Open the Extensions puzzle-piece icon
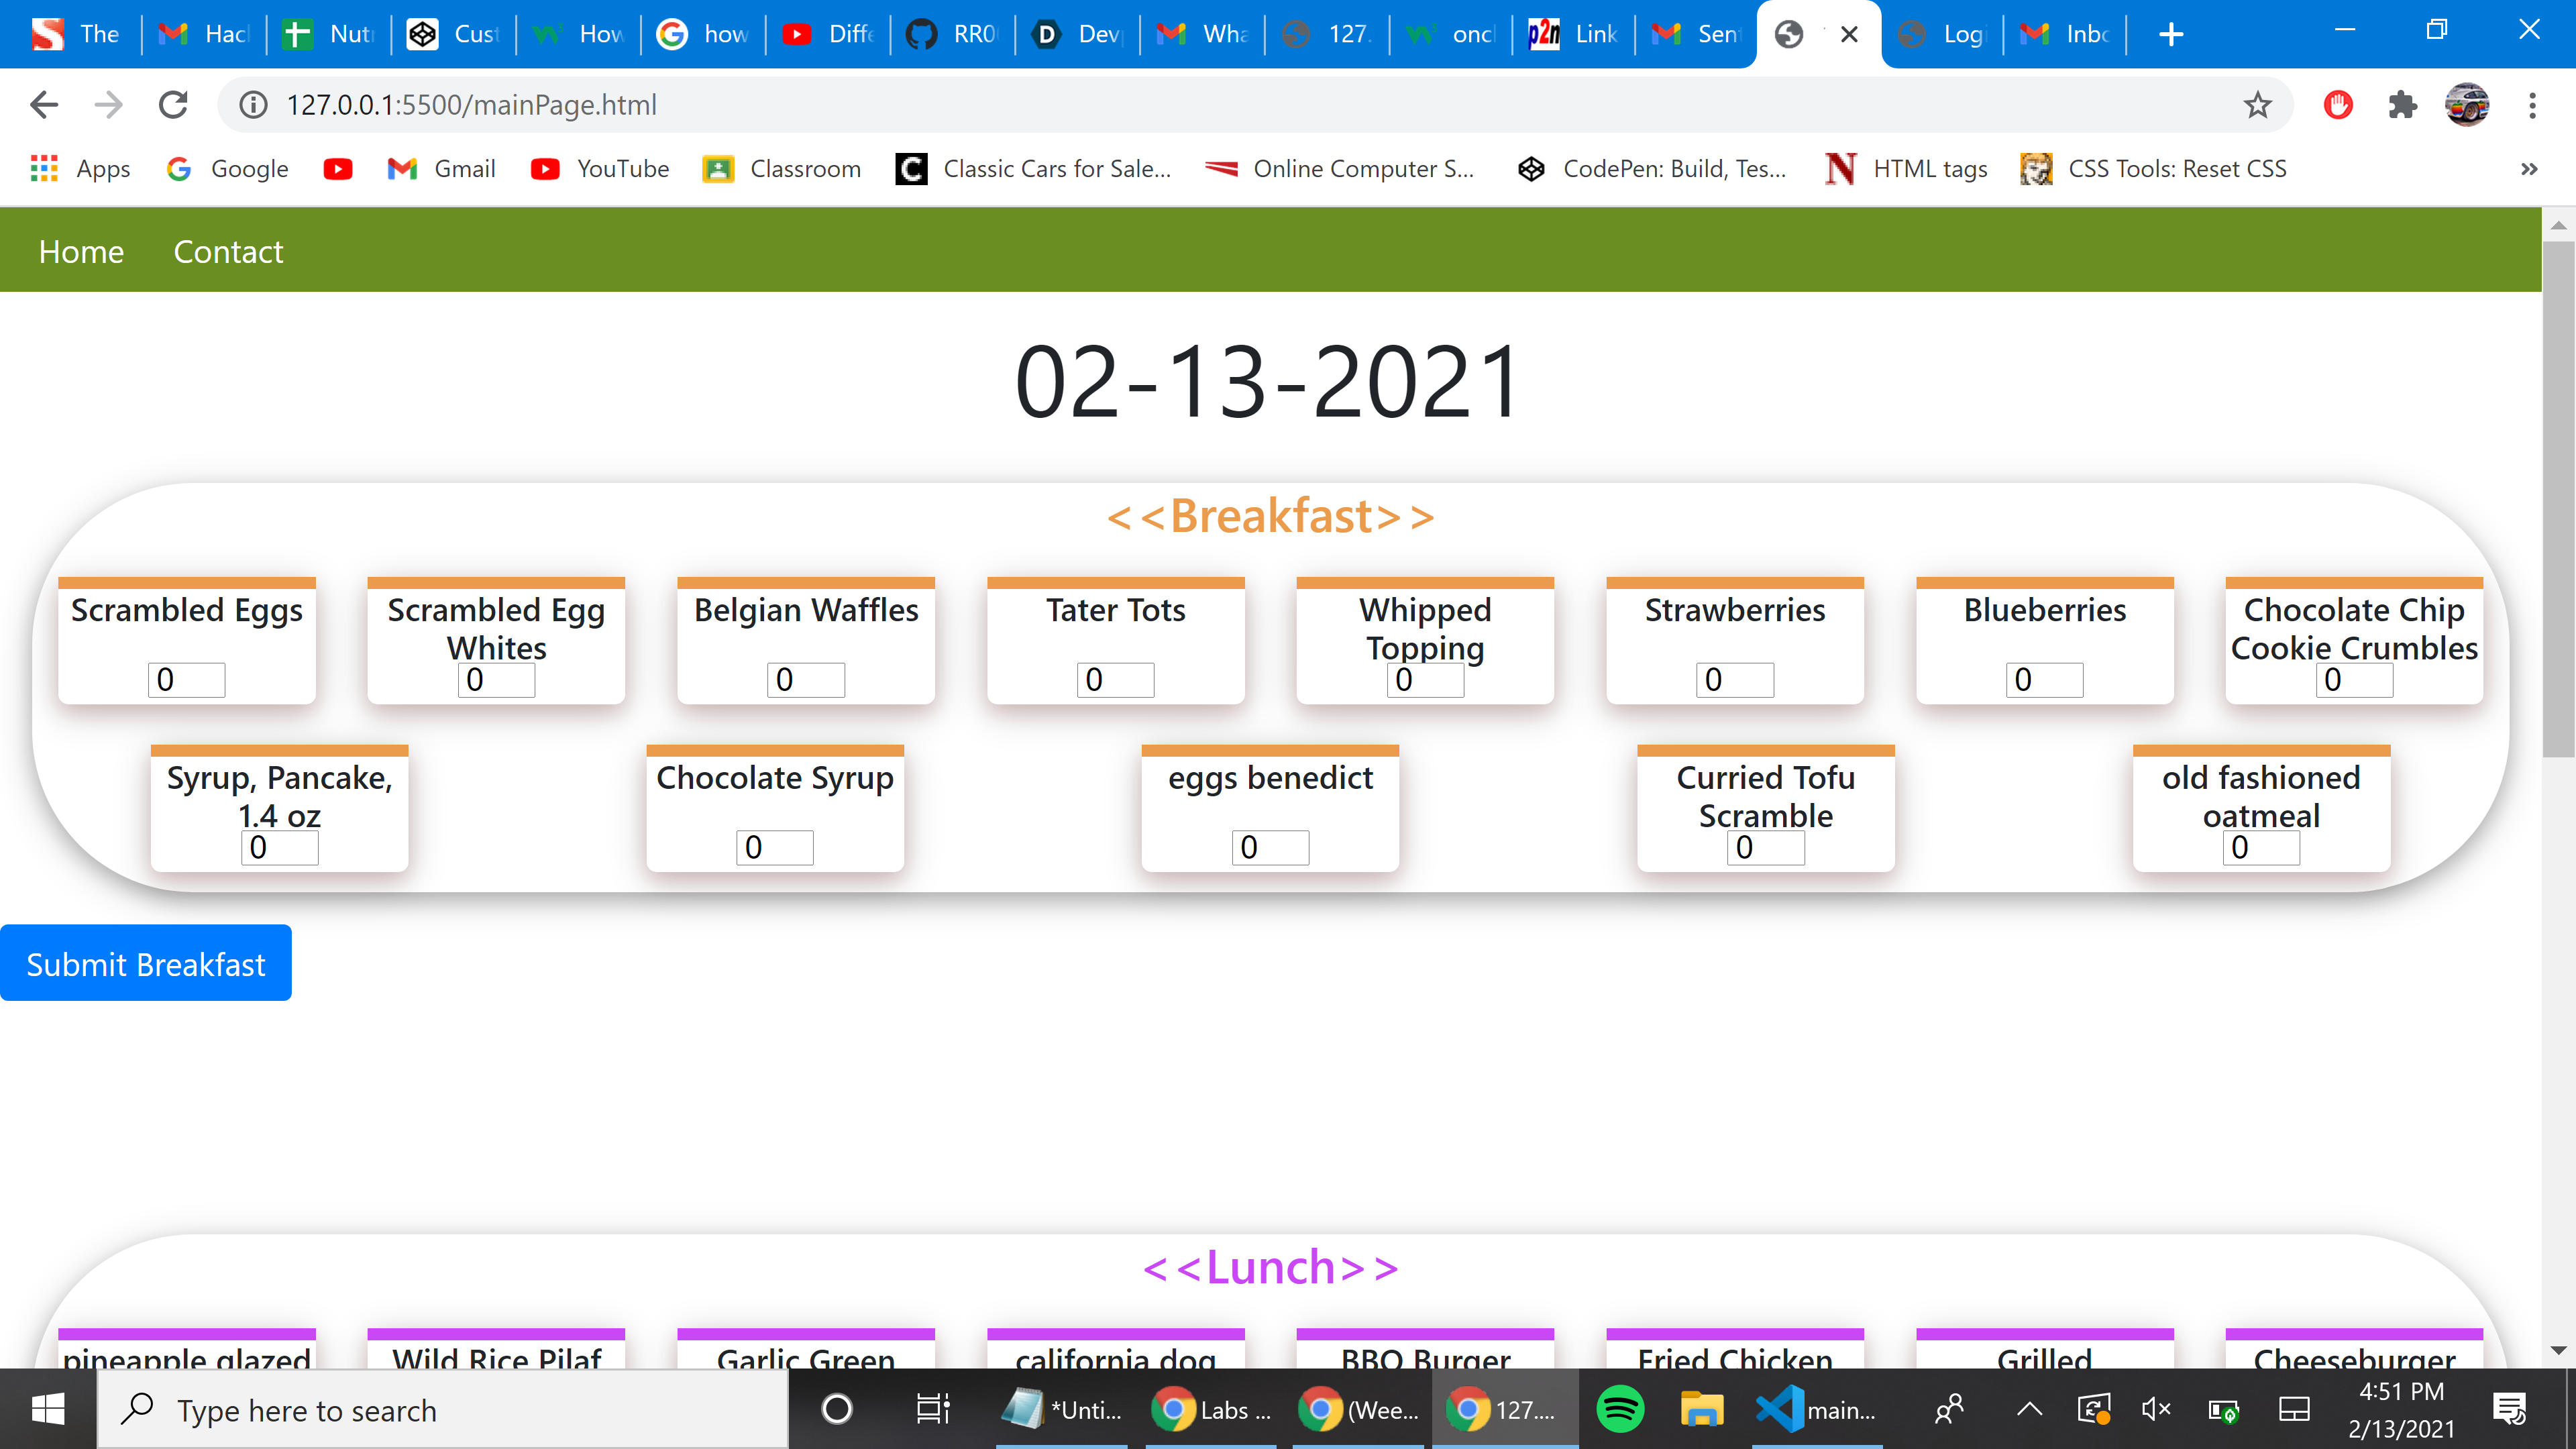Screen dimensions: 2576x1449 click(2402, 105)
